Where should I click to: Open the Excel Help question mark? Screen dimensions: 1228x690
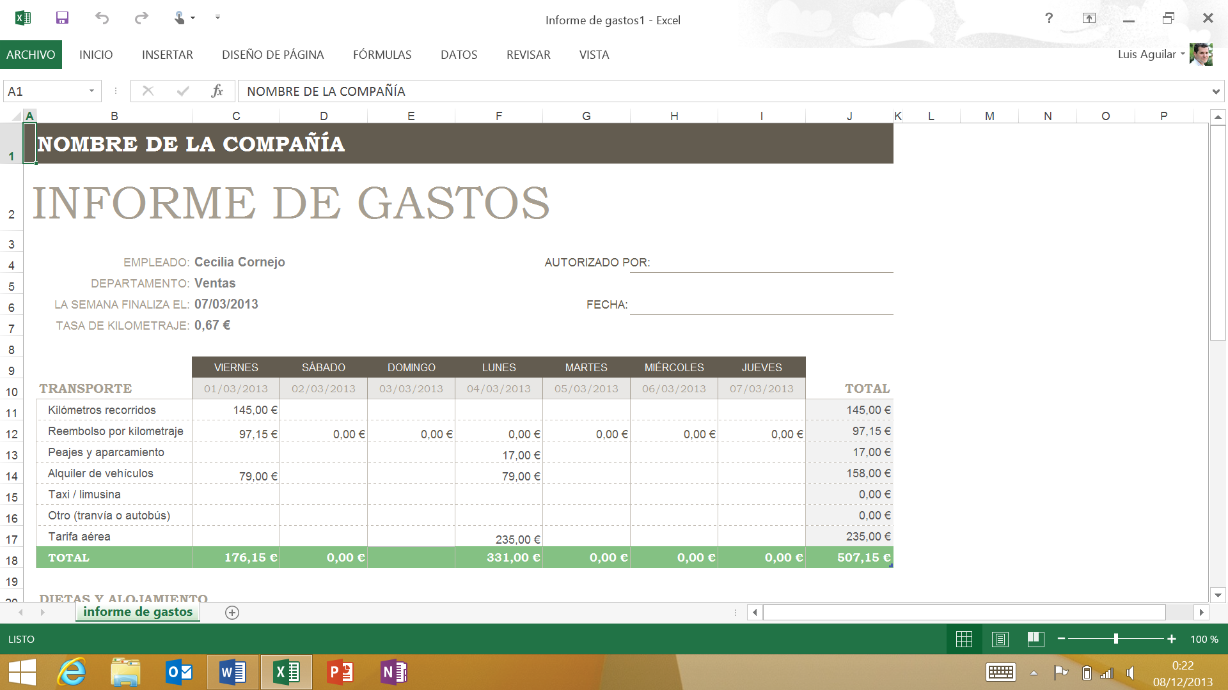[x=1049, y=18]
